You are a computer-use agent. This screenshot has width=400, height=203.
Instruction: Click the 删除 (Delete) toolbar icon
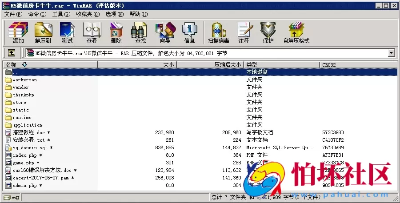(116, 32)
